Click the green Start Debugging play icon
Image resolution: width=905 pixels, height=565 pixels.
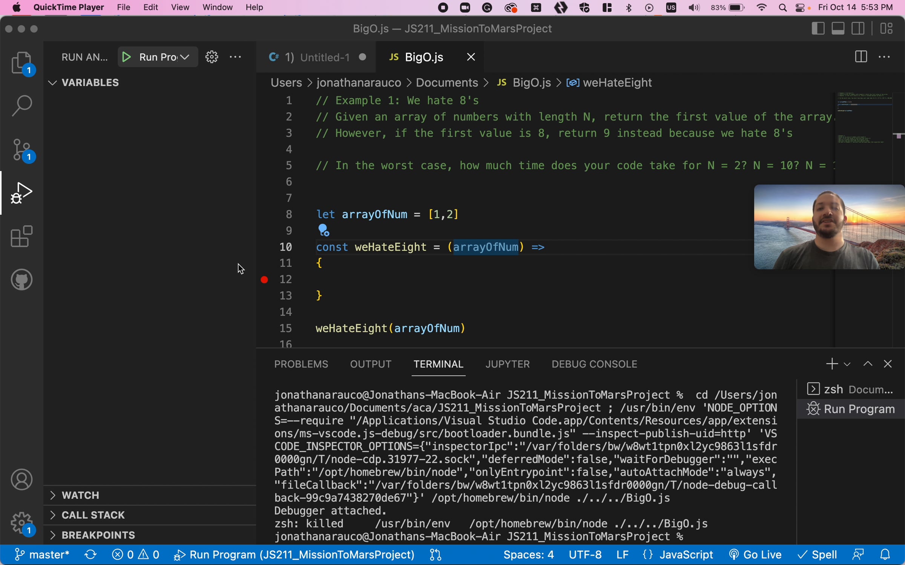(126, 57)
